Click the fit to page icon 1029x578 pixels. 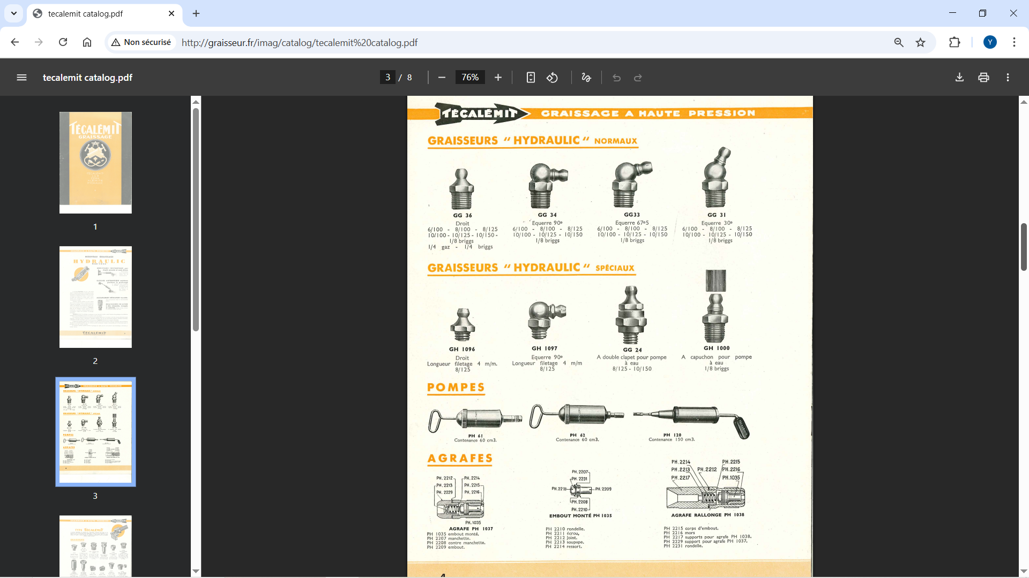coord(531,78)
